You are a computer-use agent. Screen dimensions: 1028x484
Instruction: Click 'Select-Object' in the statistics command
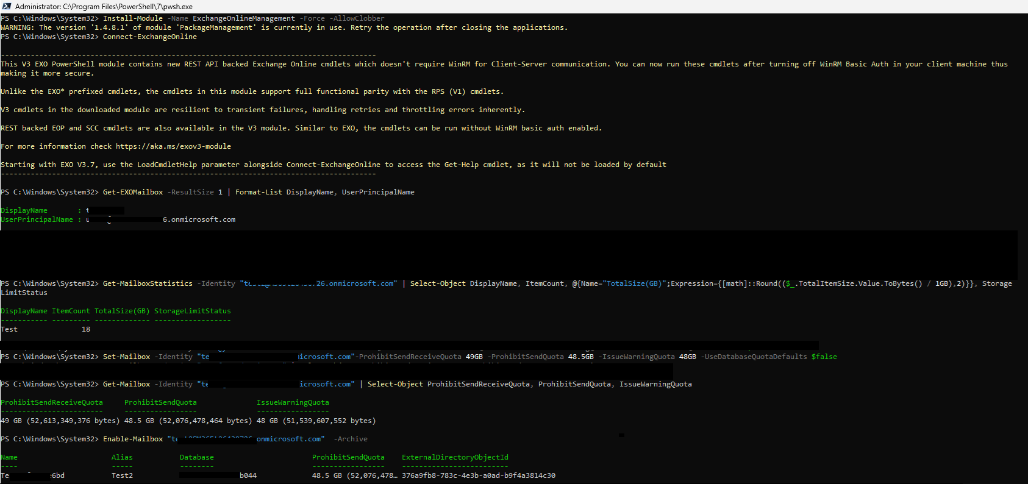(438, 283)
